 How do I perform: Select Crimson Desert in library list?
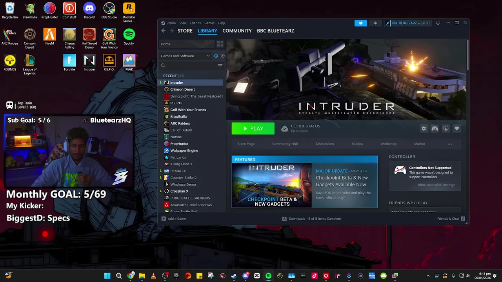[x=191, y=89]
